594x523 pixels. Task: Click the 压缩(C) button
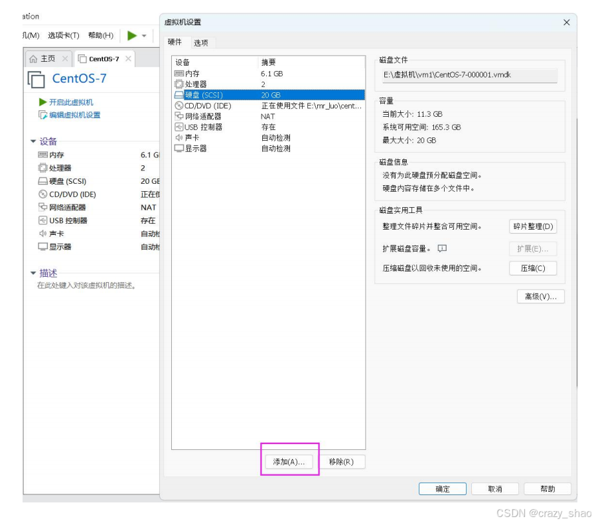click(x=533, y=269)
